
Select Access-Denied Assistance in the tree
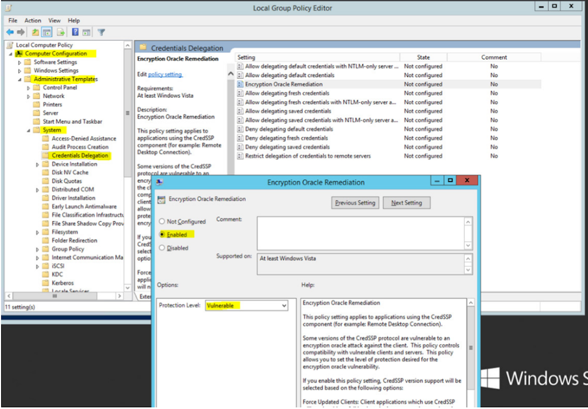(x=84, y=138)
